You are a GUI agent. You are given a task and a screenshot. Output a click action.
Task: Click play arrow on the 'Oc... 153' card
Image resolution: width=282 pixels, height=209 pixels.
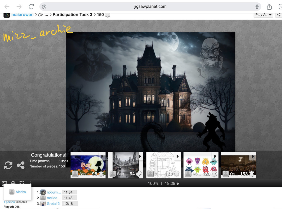(253, 156)
